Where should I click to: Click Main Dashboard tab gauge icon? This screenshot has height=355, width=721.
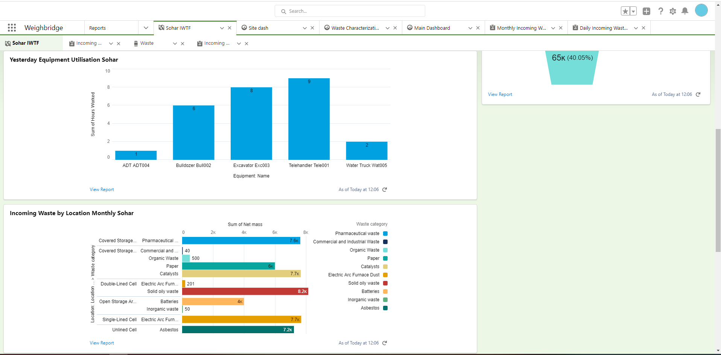(x=410, y=27)
